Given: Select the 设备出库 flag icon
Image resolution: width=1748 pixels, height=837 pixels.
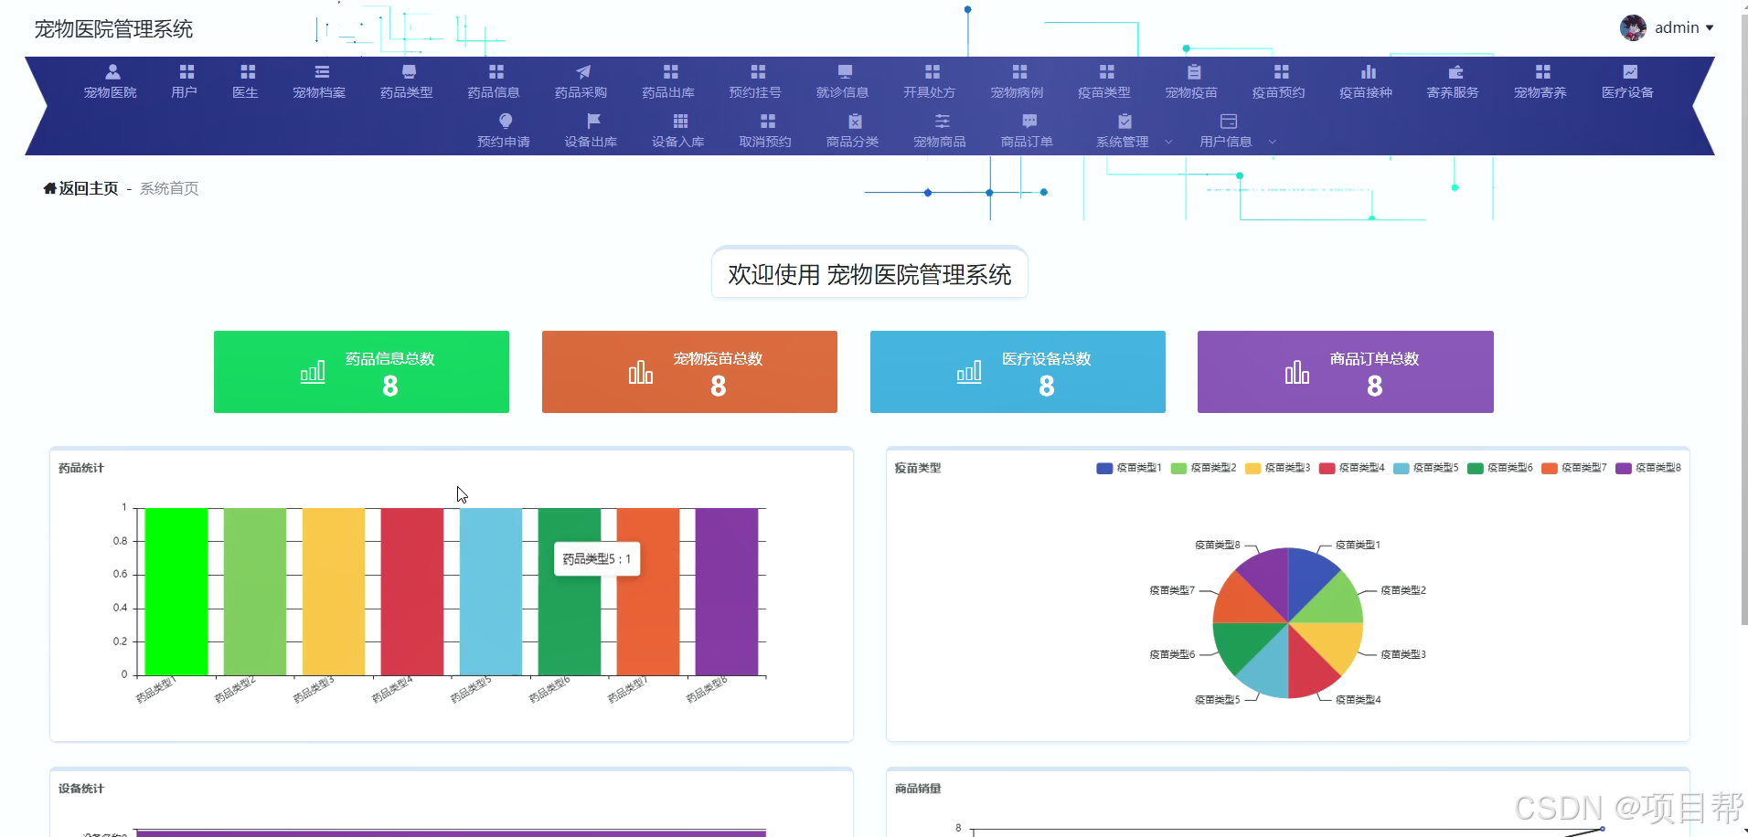Looking at the screenshot, I should (593, 121).
